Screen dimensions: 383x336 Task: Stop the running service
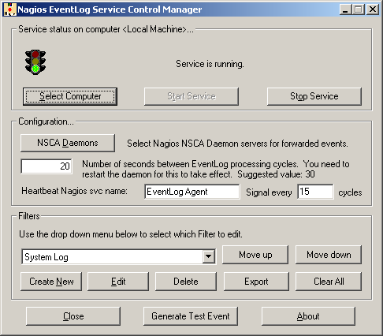pos(314,96)
